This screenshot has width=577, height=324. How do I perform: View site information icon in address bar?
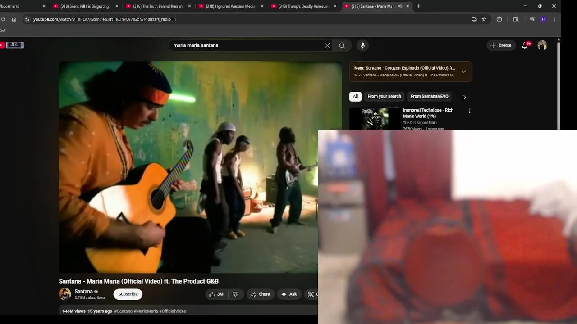[27, 19]
